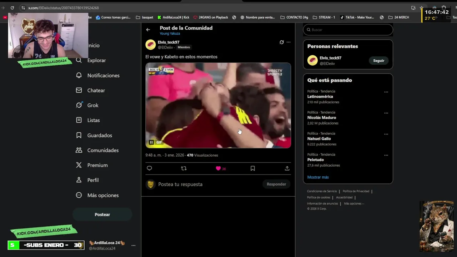457x257 pixels.
Task: Open Política de Privacidad link
Action: click(x=356, y=191)
